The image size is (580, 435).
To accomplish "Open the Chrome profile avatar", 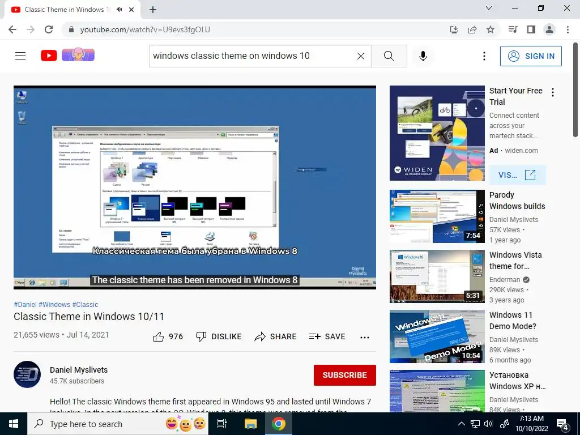I will tap(549, 29).
